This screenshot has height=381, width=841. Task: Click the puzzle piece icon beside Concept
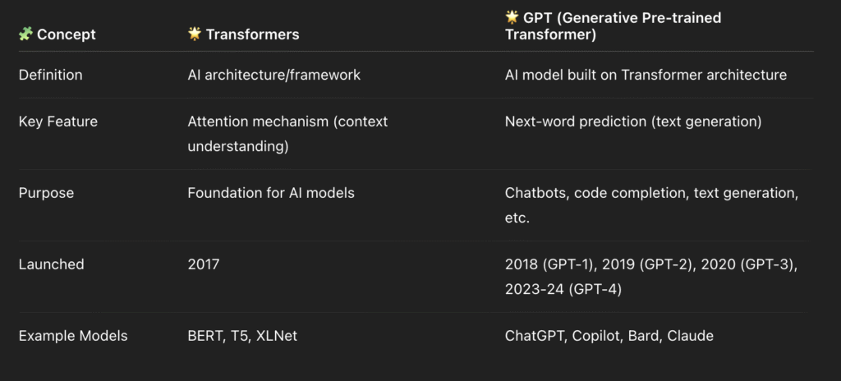[x=25, y=34]
